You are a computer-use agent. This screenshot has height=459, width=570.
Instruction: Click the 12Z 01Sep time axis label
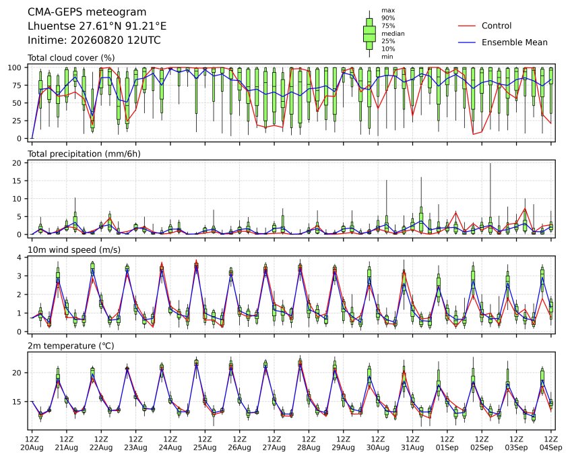(x=447, y=443)
